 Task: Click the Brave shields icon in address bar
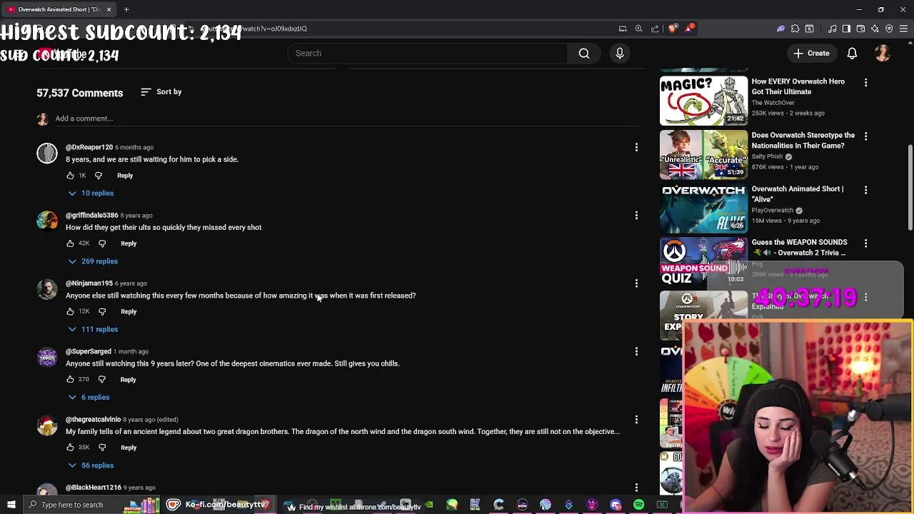coord(673,29)
